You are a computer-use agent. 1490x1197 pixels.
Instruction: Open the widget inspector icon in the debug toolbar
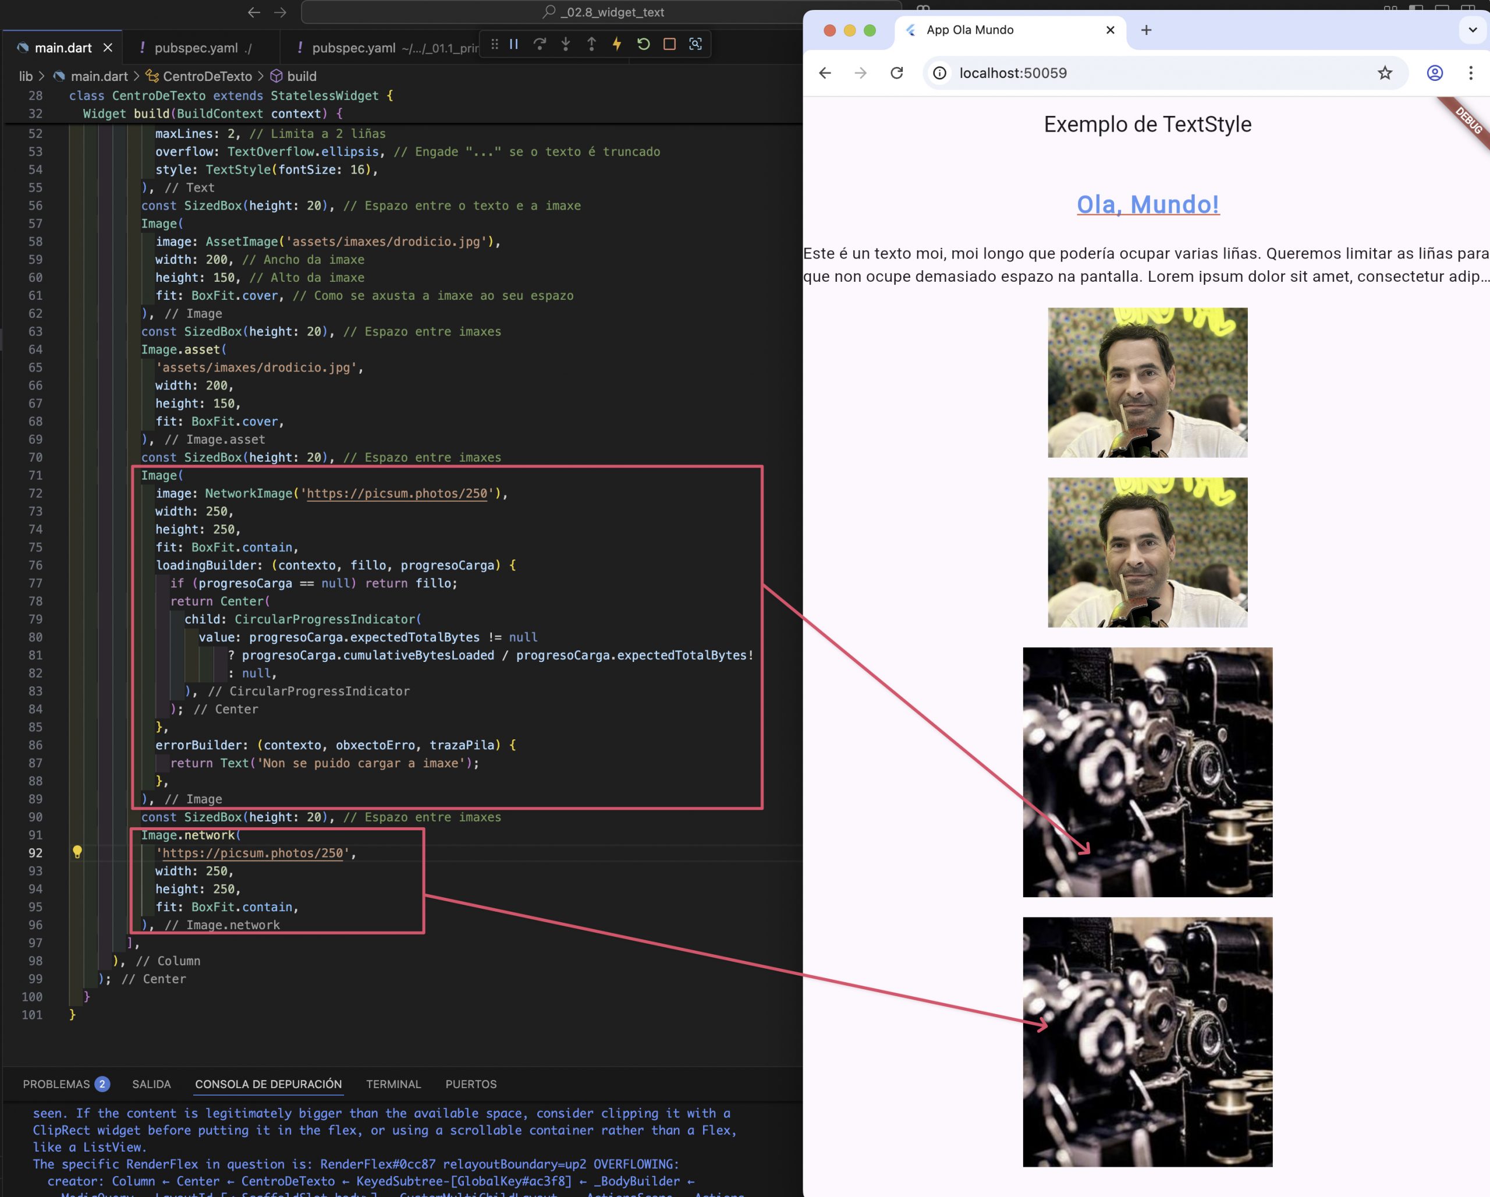pos(696,44)
